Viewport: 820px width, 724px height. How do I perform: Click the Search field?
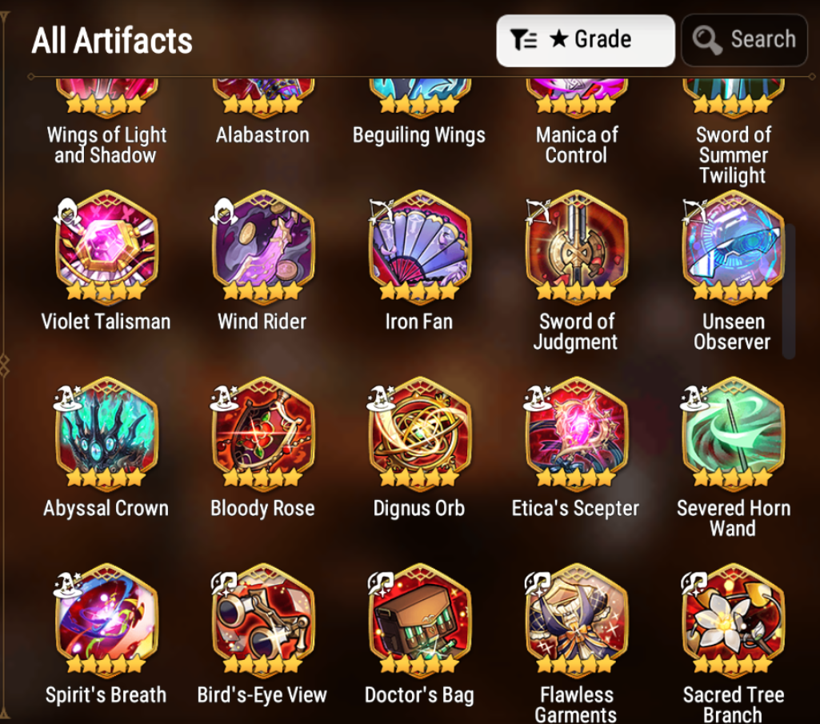coord(745,40)
